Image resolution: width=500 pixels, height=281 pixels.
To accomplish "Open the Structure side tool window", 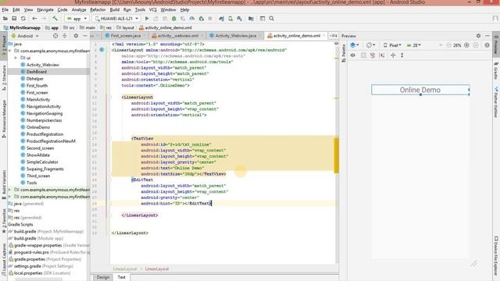I will (x=4, y=78).
